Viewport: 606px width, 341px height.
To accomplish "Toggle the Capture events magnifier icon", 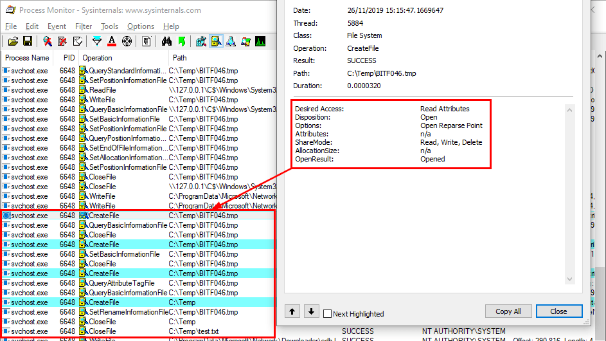I will 48,41.
